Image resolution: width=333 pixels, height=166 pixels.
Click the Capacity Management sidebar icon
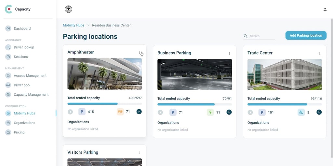8,95
